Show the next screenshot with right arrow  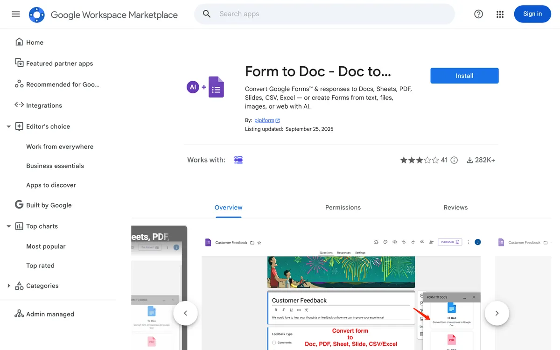pos(497,313)
